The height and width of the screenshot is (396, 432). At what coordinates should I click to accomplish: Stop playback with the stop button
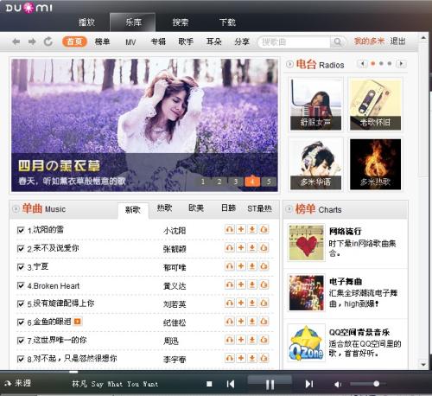coord(209,384)
